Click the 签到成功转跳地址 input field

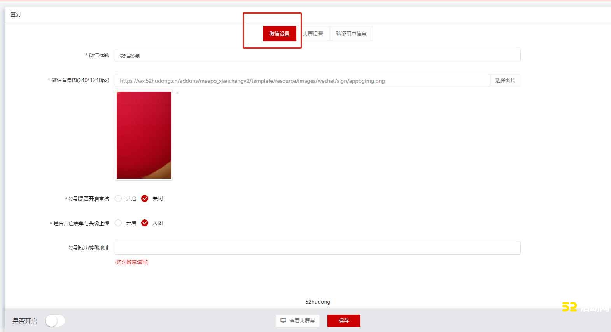[317, 248]
